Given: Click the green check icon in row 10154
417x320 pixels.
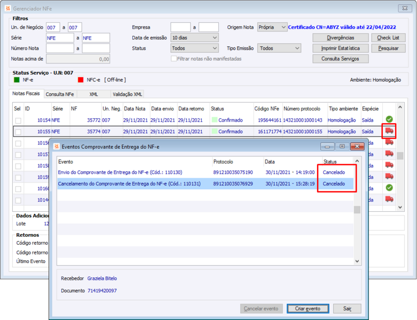Looking at the screenshot, I should click(x=389, y=119).
